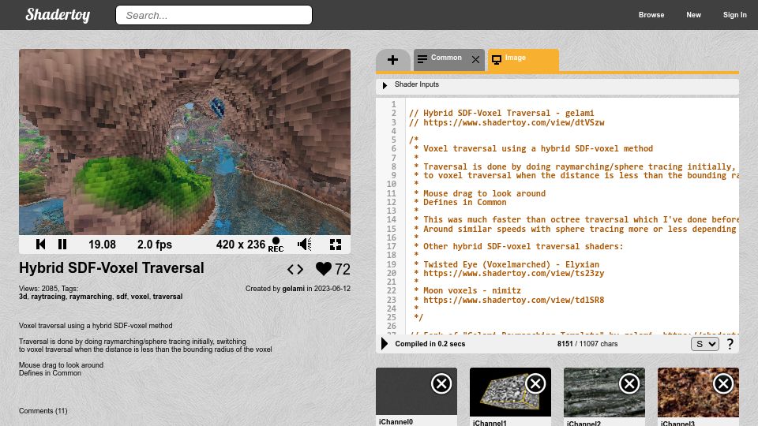The image size is (758, 426).
Task: Open editor help question mark
Action: 730,344
